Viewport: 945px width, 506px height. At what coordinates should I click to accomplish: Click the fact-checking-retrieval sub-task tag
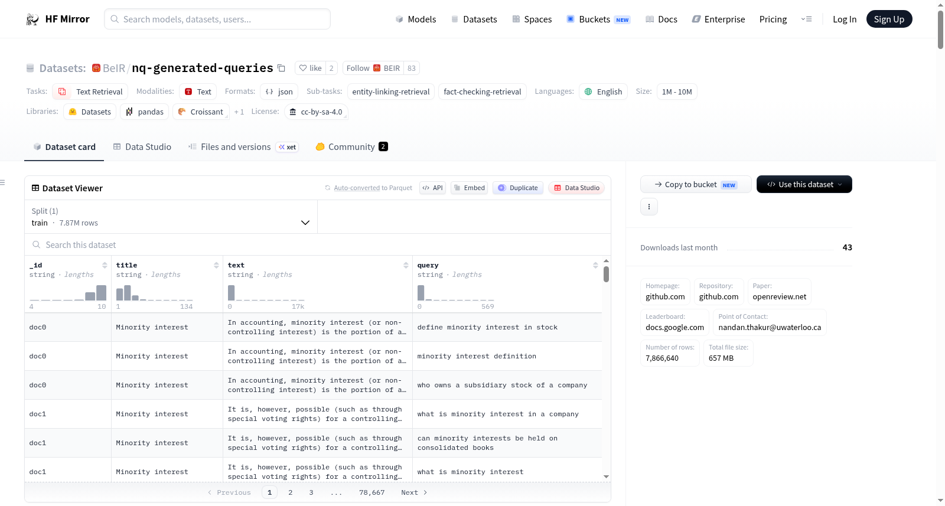[483, 92]
